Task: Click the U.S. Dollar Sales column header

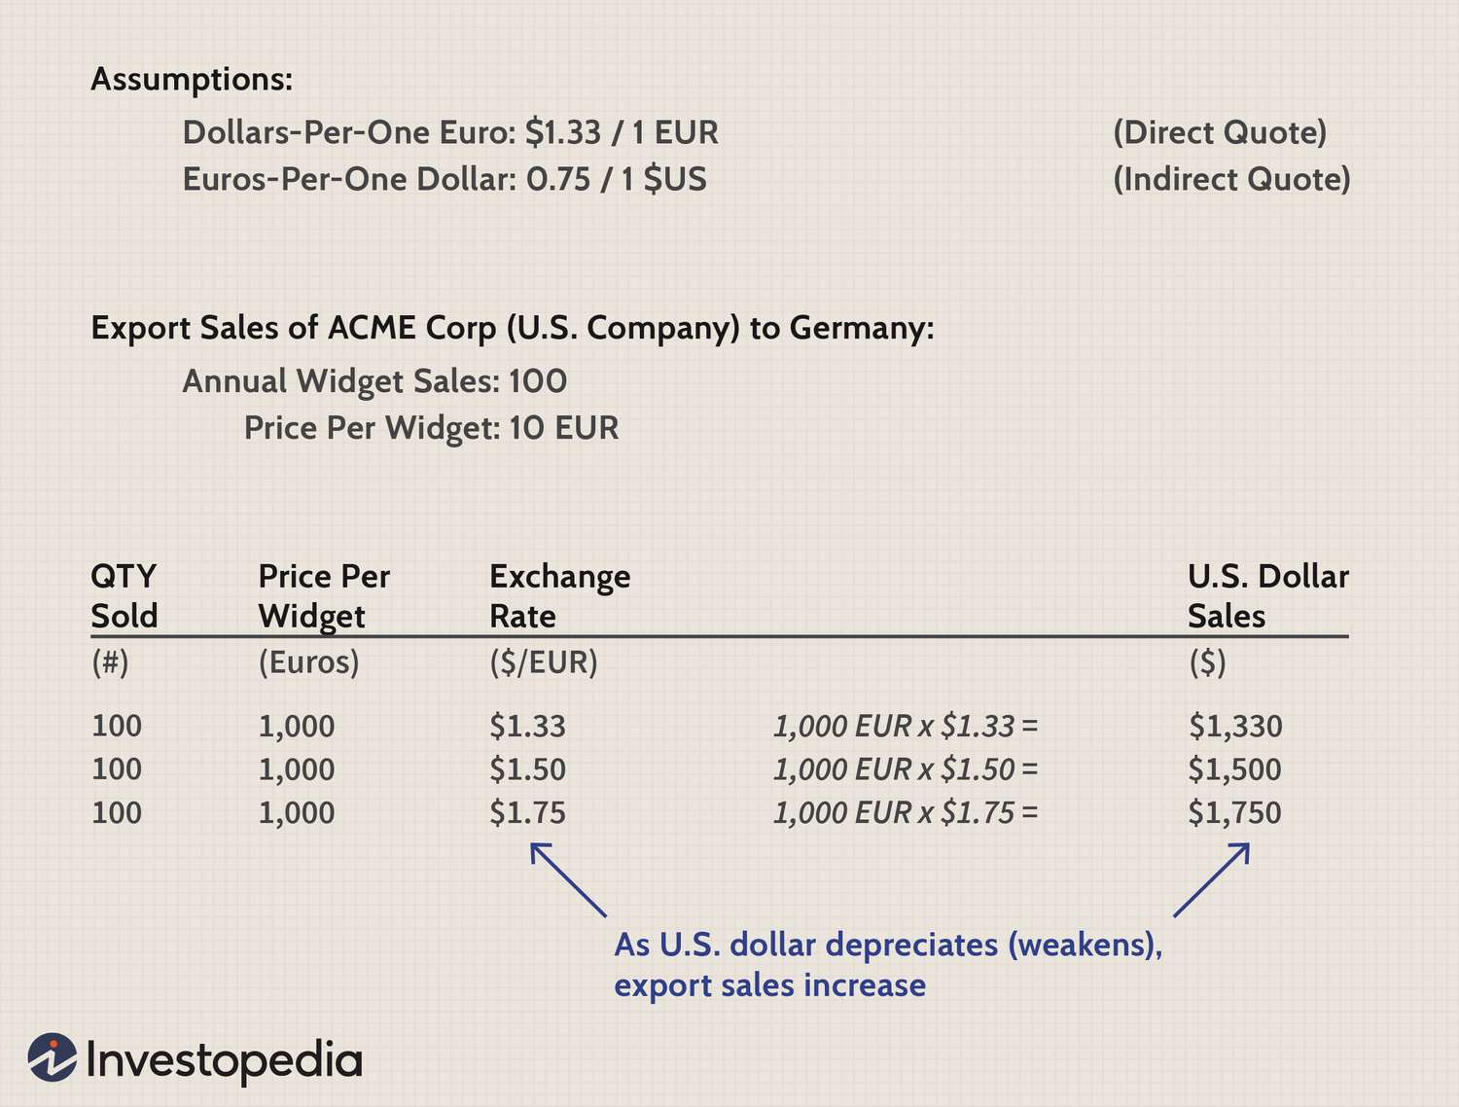Action: 1267,595
